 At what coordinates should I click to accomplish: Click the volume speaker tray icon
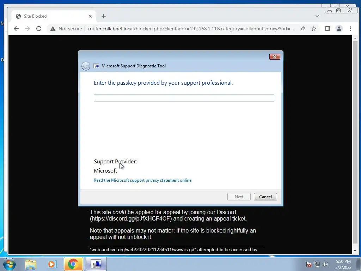point(325,264)
